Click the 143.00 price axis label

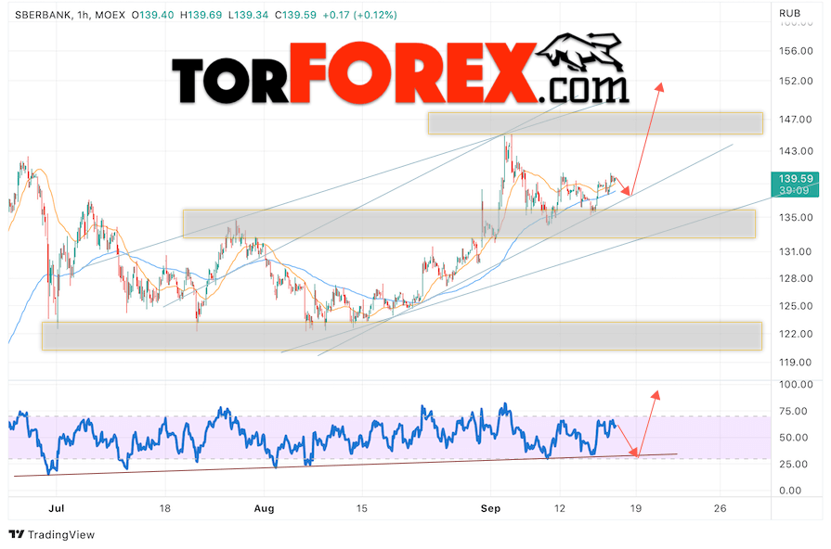796,151
